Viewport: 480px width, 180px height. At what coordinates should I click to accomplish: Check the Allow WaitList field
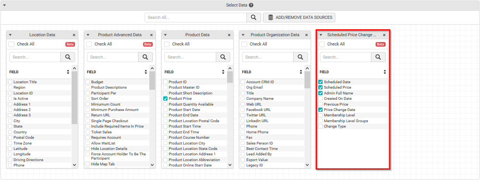coord(88,143)
